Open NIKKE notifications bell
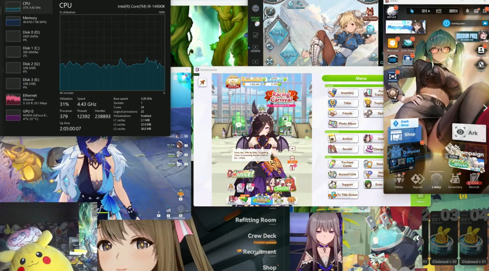Screen dimensions: 489x271 pyautogui.click(x=467, y=11)
